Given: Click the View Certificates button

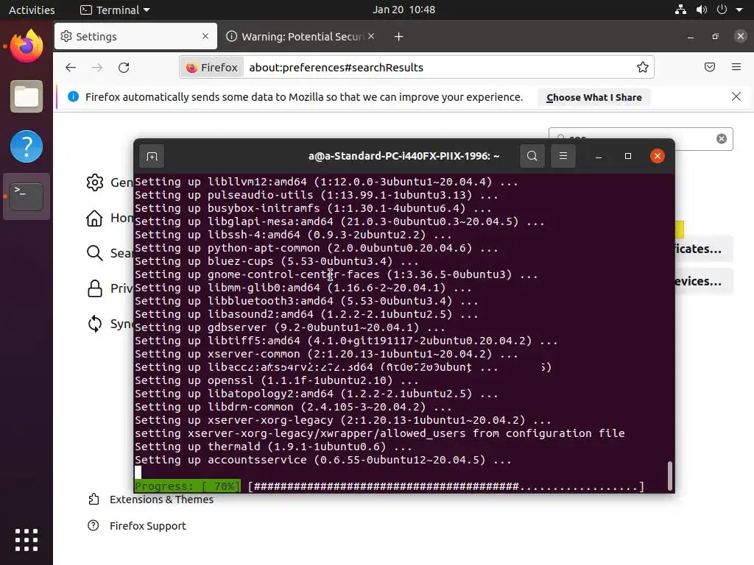Looking at the screenshot, I should (x=705, y=249).
